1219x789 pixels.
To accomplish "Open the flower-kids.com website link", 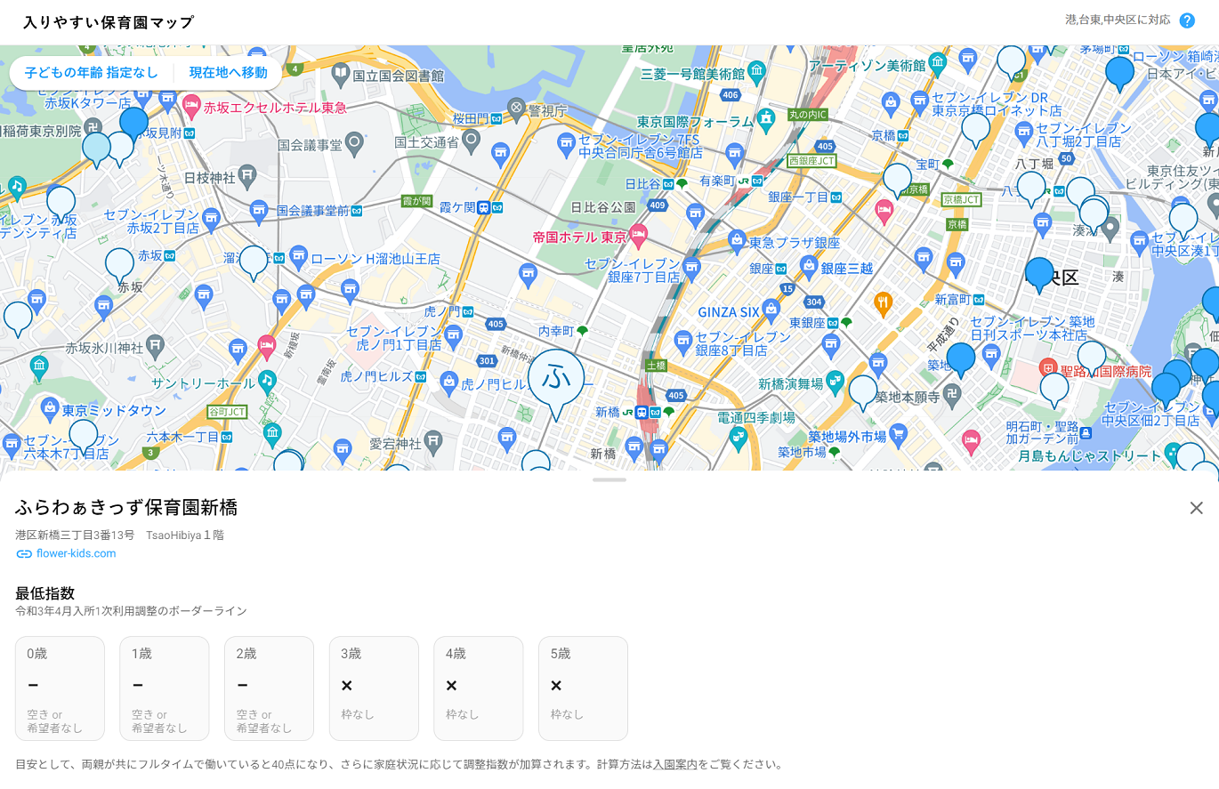I will [77, 553].
